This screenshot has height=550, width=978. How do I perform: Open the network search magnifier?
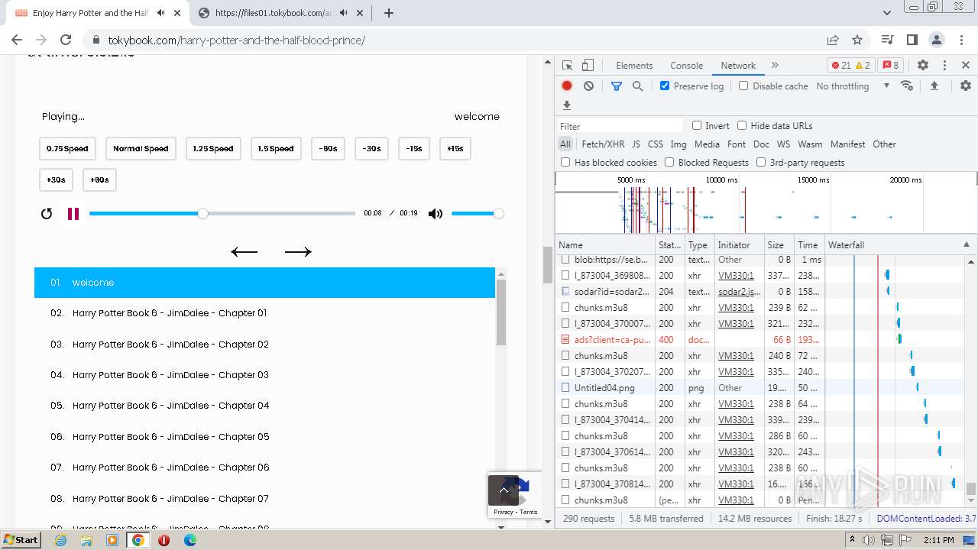638,86
